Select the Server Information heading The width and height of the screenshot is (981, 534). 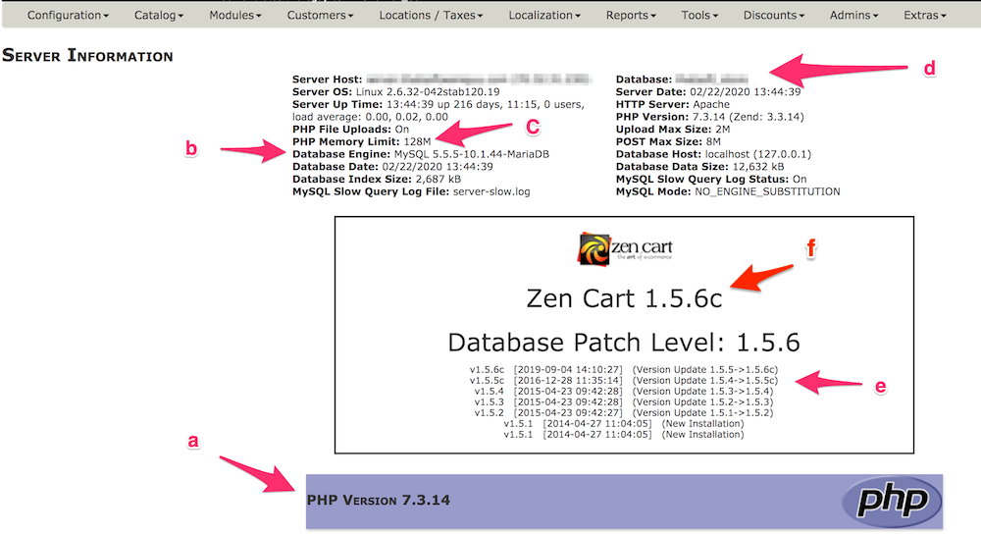coord(87,56)
